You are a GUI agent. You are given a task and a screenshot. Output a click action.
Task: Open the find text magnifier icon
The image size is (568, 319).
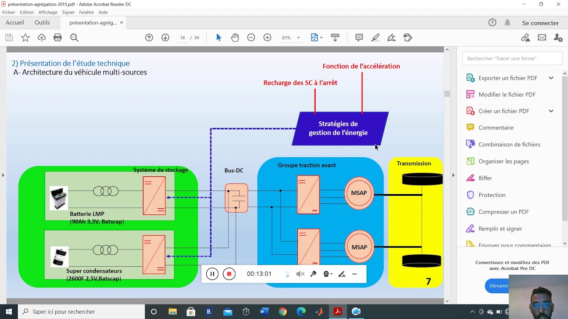click(74, 38)
